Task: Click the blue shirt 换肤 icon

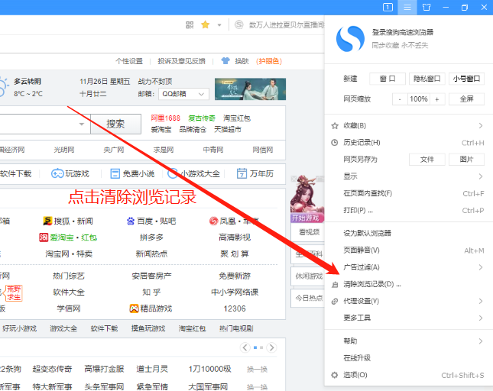Action: click(x=225, y=60)
